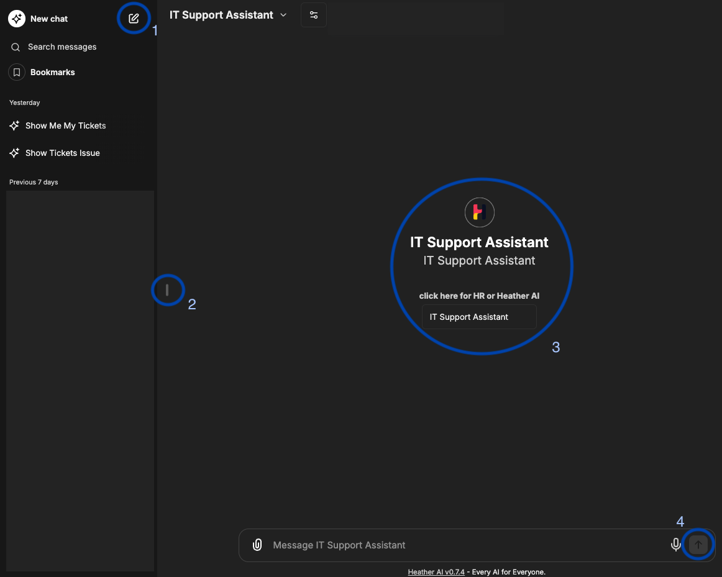This screenshot has width=722, height=577.
Task: Open the Heather AI v0.7.4 link
Action: point(436,572)
